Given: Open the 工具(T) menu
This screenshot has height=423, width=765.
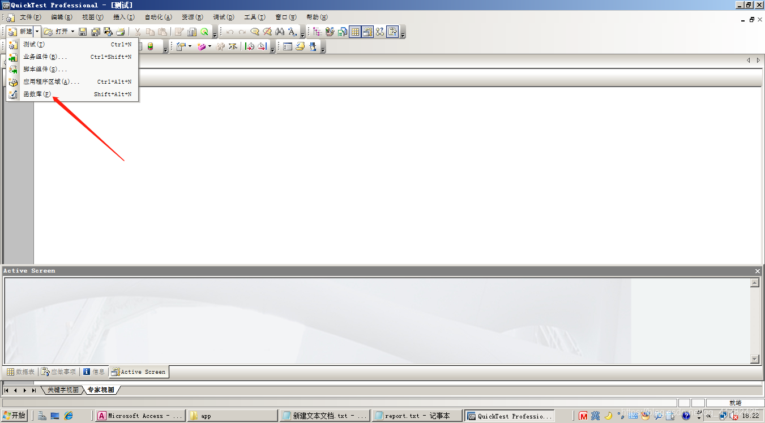Looking at the screenshot, I should point(255,17).
